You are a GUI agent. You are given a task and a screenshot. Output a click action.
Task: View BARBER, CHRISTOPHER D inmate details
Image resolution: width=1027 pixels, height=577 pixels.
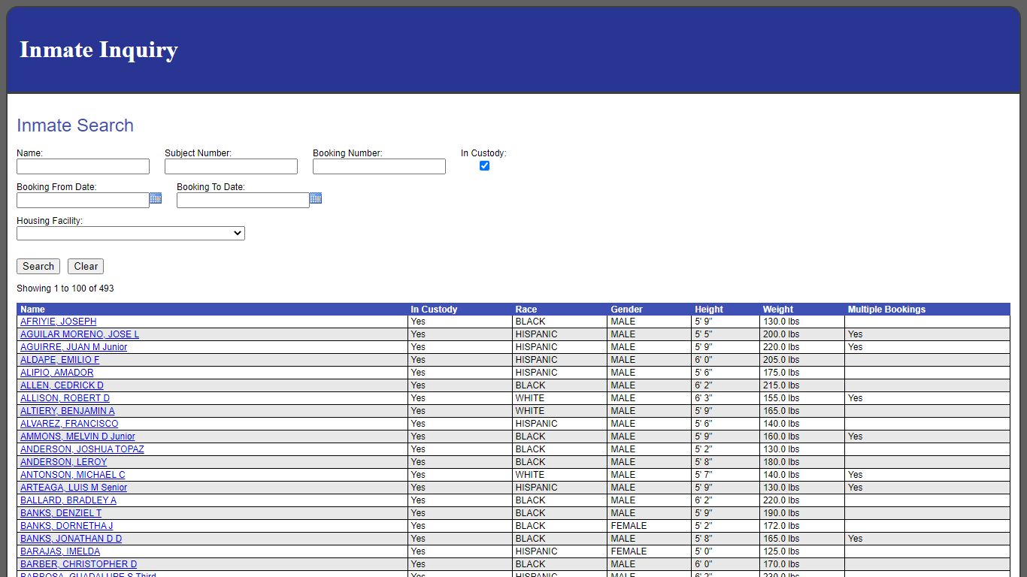[x=78, y=563]
